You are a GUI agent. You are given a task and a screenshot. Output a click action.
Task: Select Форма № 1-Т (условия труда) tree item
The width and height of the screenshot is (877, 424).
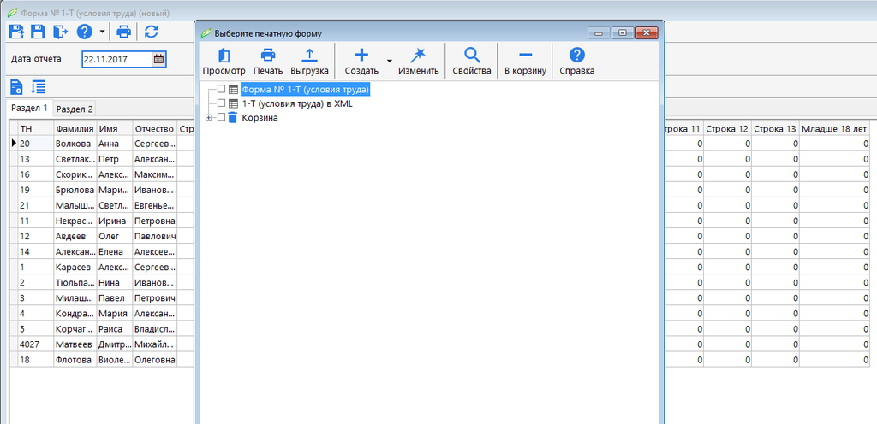306,89
